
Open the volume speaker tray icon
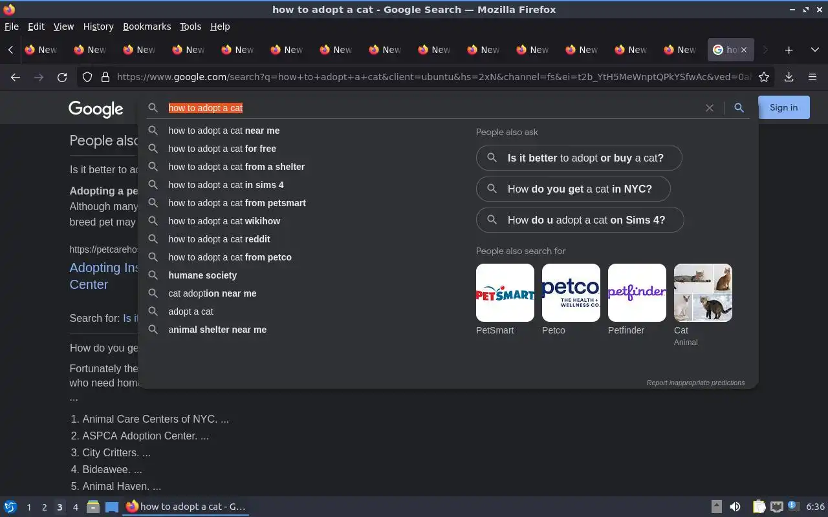[x=735, y=507]
